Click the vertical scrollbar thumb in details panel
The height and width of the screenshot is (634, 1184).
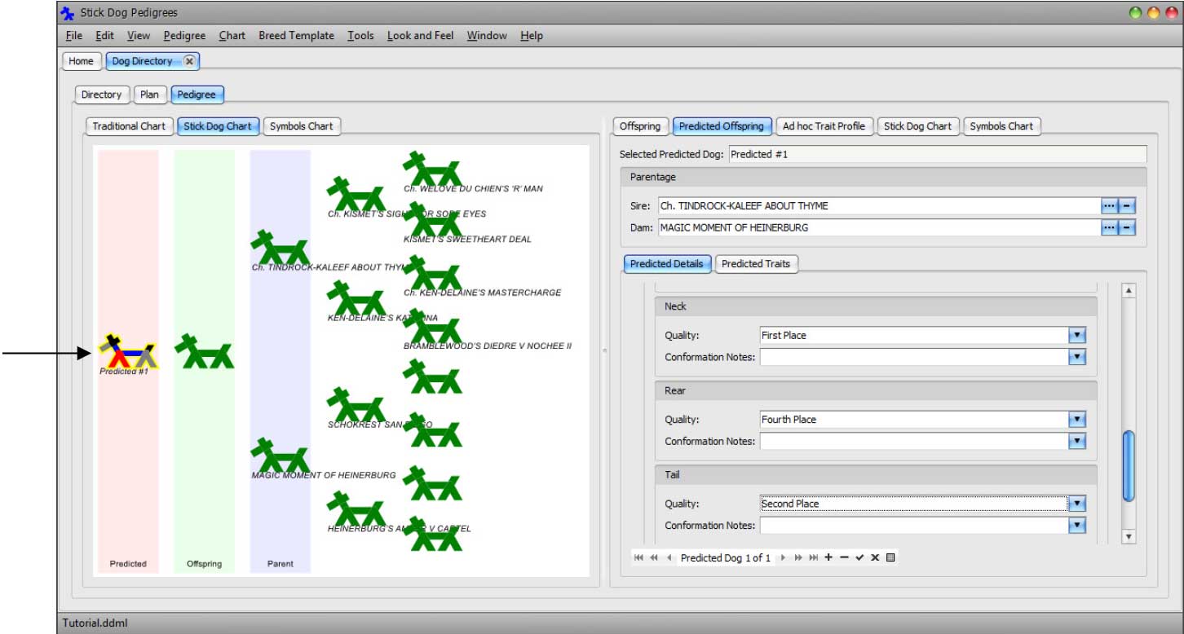[1129, 465]
